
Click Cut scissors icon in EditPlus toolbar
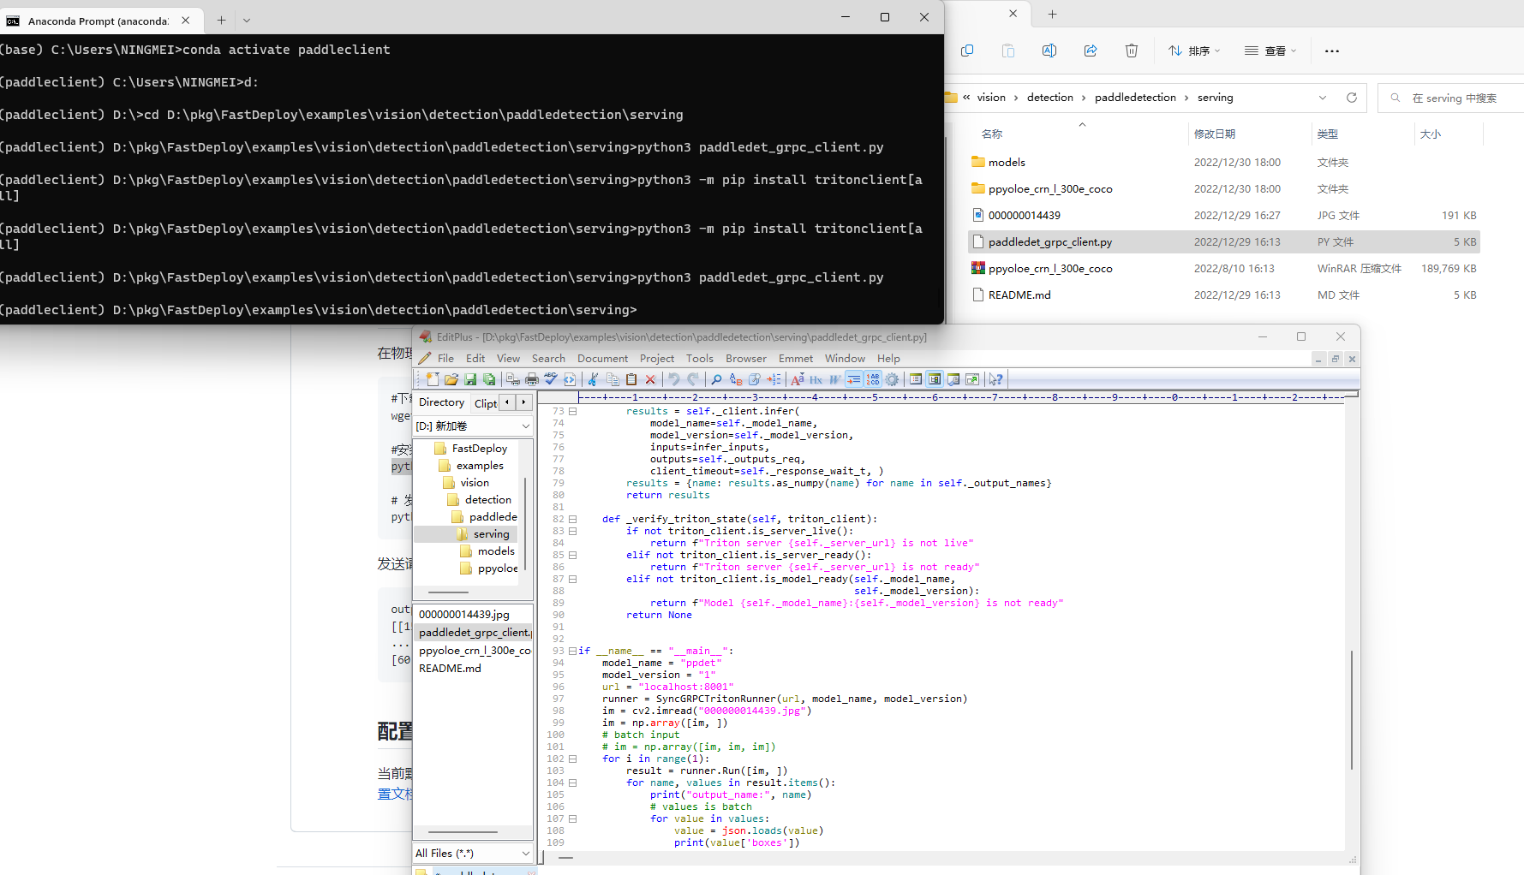click(593, 379)
